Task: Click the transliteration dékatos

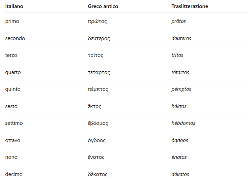Action: (180, 174)
